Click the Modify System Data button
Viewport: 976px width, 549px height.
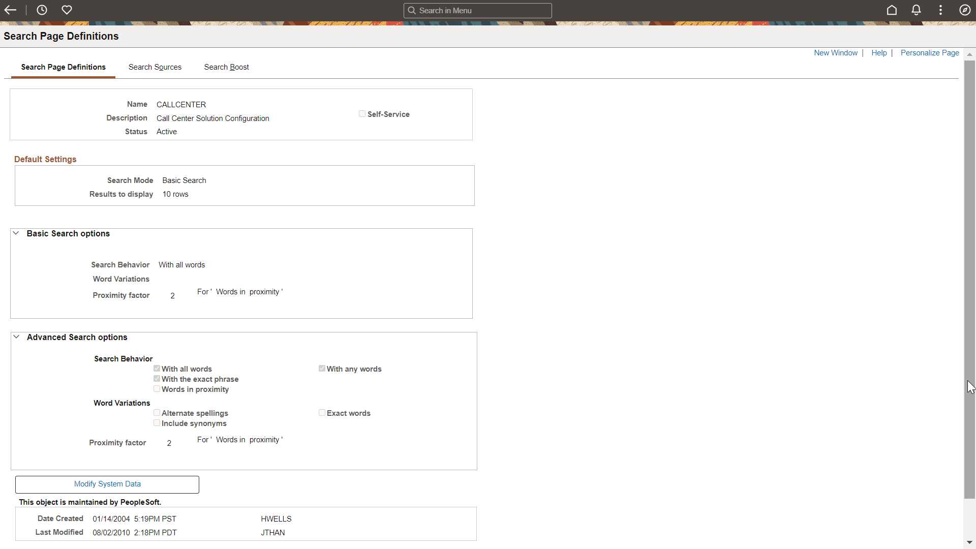[x=107, y=484]
